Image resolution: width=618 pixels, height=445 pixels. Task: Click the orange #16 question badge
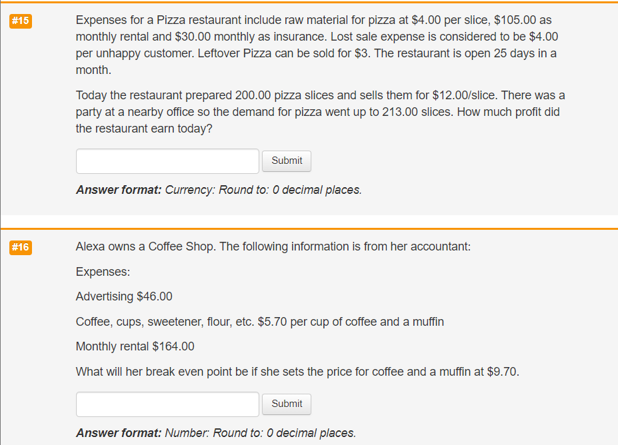20,247
